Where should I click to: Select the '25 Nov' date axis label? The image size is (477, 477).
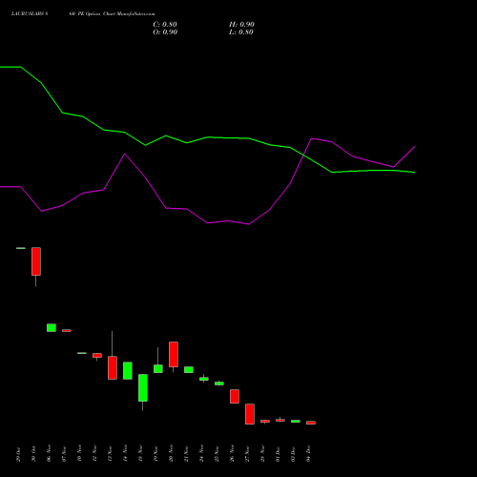[217, 454]
